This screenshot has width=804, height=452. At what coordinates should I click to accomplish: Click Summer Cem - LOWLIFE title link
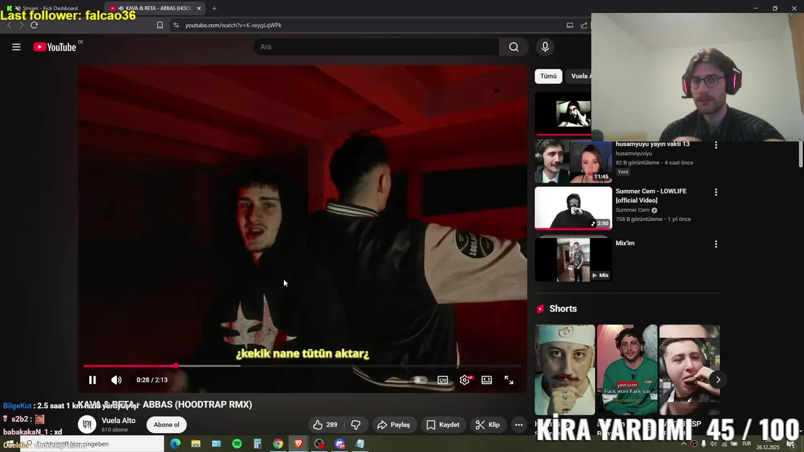tap(651, 196)
